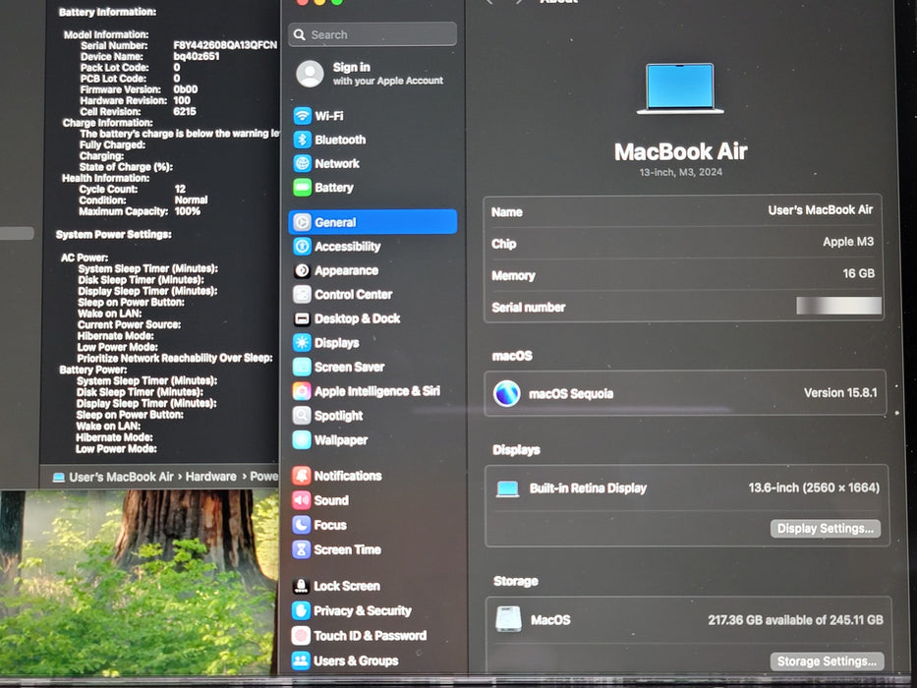Screen dimensions: 917x688
Task: Click Maximum Capacity 100% in System Information
Action: click(x=140, y=211)
